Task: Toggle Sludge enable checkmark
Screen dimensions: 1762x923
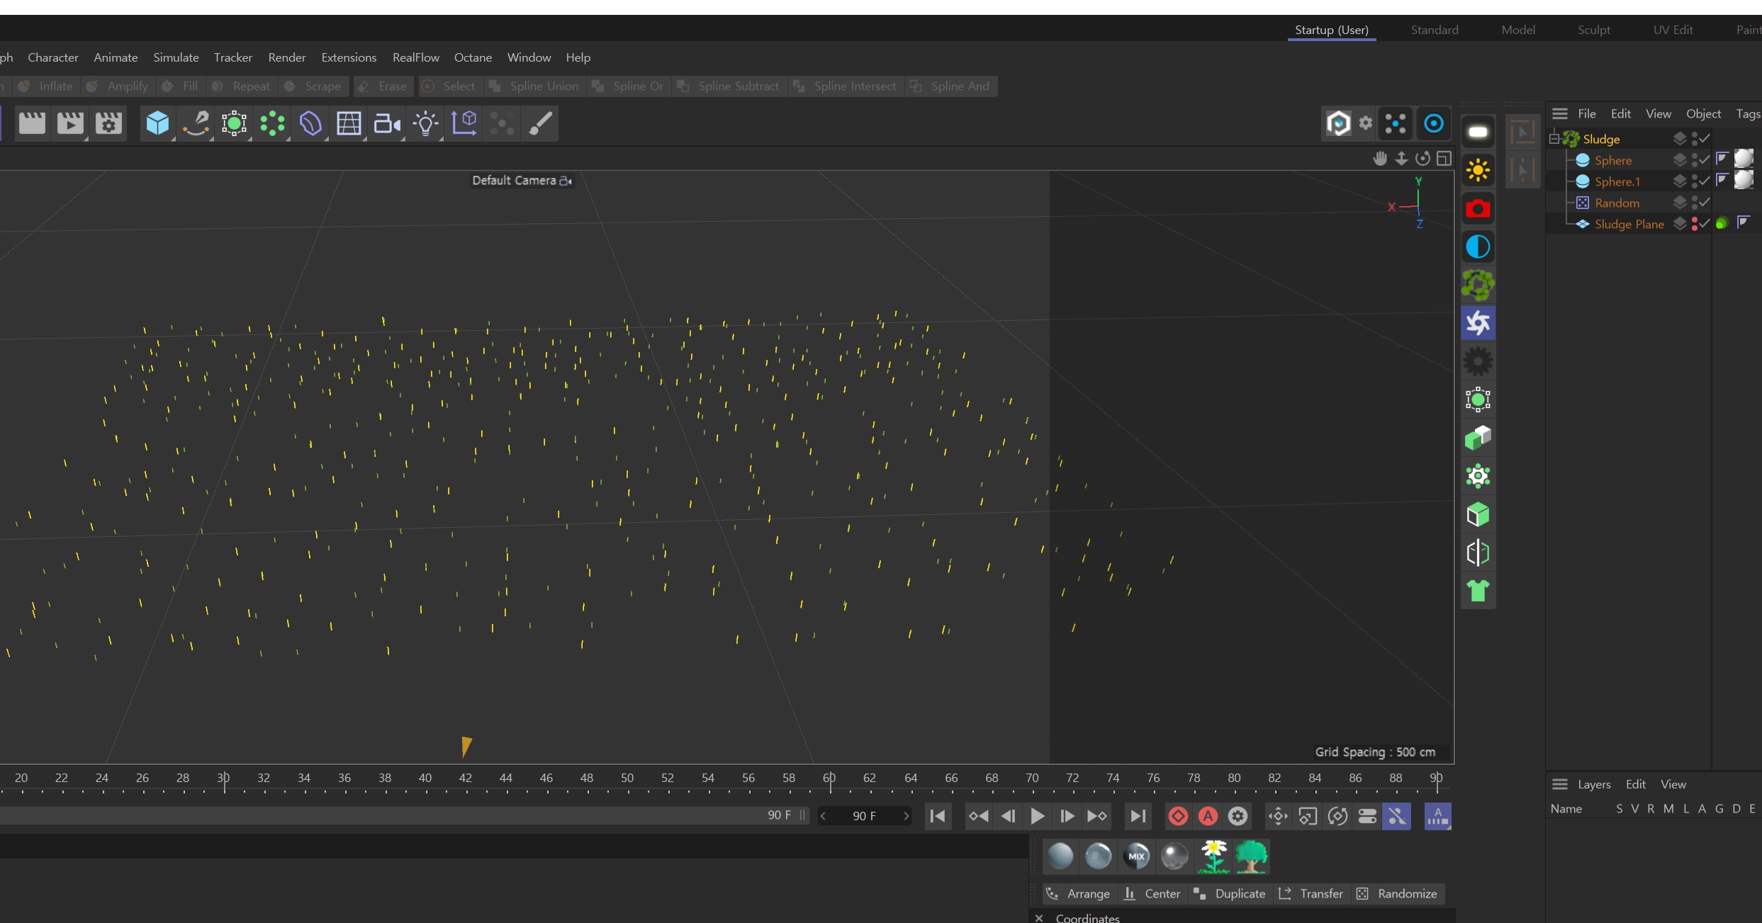Action: 1705,139
